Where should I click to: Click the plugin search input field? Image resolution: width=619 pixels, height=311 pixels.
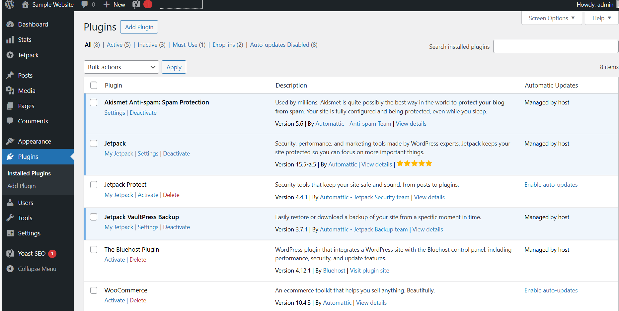pyautogui.click(x=555, y=46)
